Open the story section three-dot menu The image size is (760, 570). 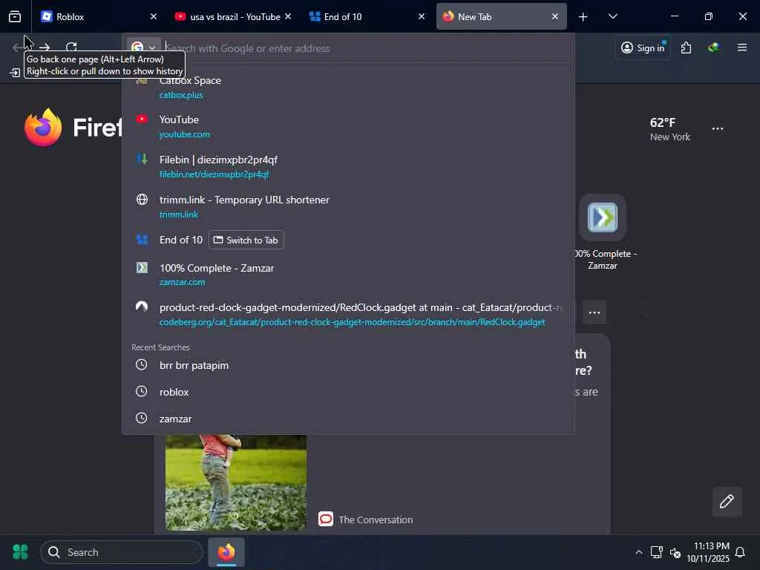[594, 312]
